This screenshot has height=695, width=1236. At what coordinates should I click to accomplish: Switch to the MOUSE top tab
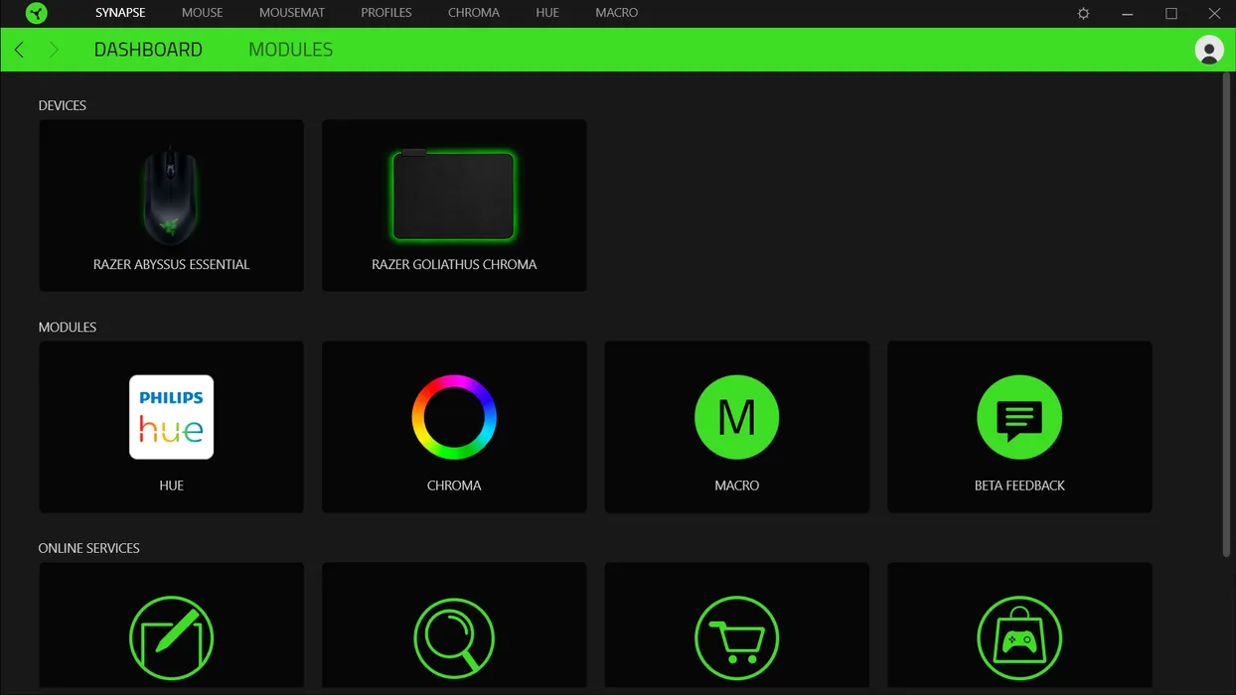[x=203, y=13]
